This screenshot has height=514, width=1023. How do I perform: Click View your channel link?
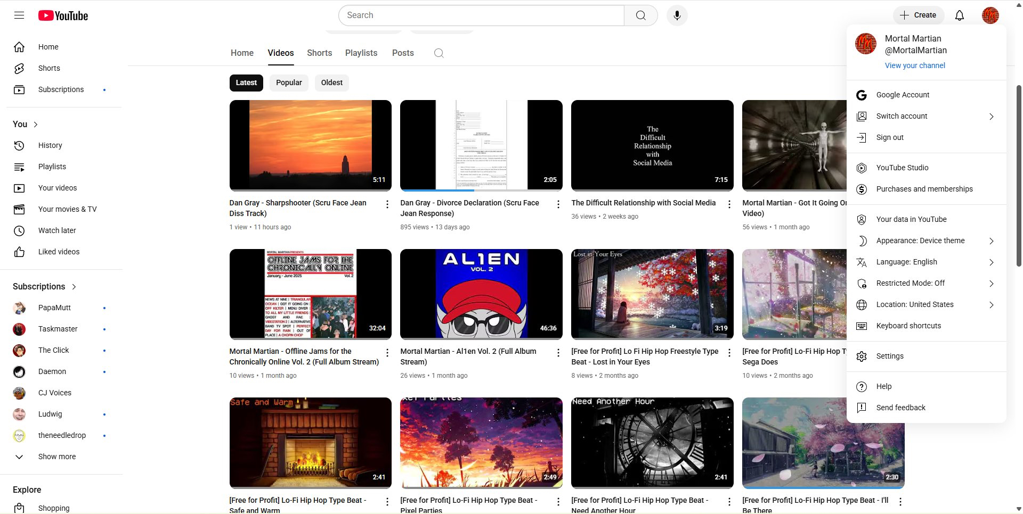[x=915, y=65]
